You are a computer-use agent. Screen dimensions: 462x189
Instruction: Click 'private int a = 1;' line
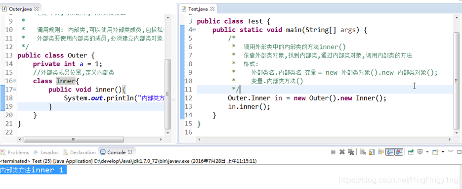click(68, 64)
